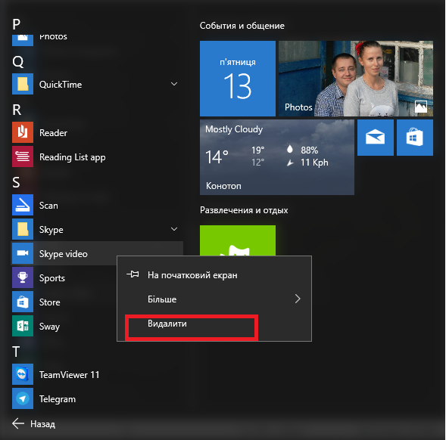This screenshot has height=440, width=446.
Task: Open the Telegram app icon
Action: [23, 398]
